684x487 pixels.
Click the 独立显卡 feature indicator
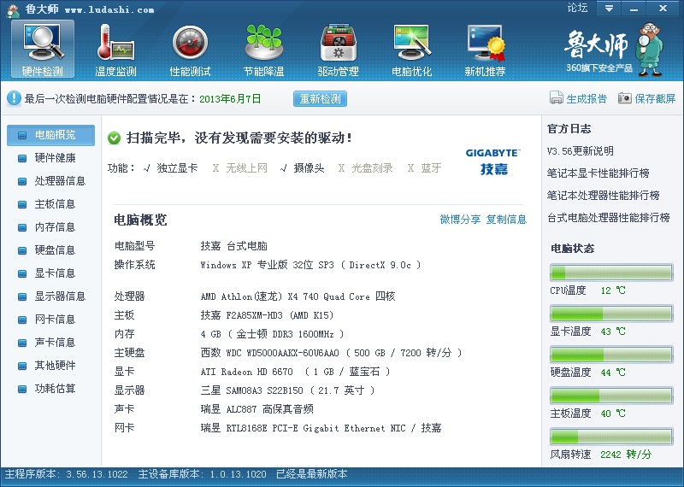170,167
